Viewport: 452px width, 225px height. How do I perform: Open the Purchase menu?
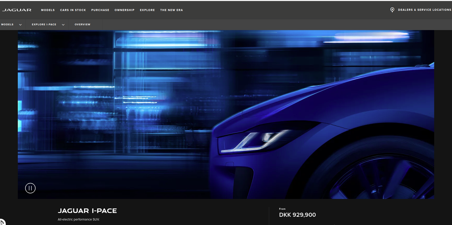100,10
